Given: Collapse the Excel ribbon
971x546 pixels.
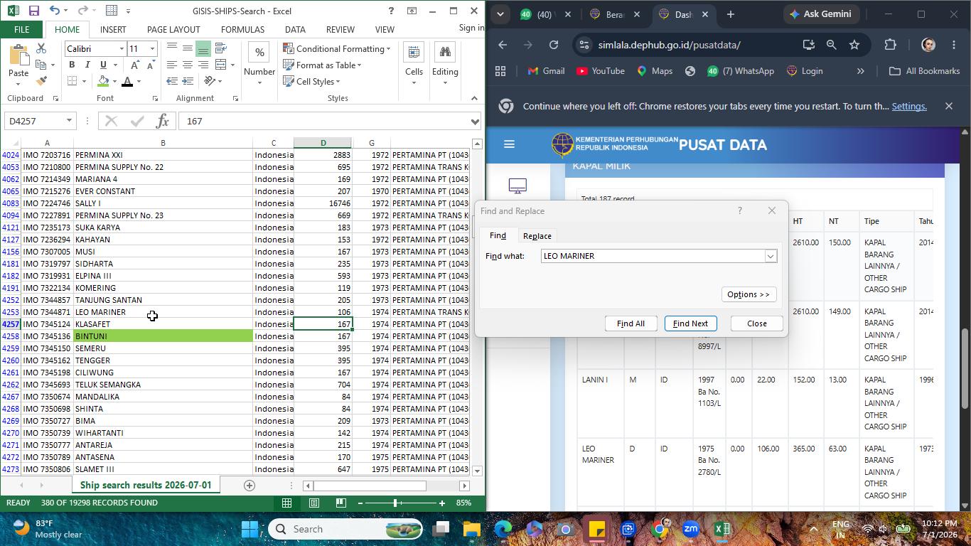Looking at the screenshot, I should click(x=474, y=98).
